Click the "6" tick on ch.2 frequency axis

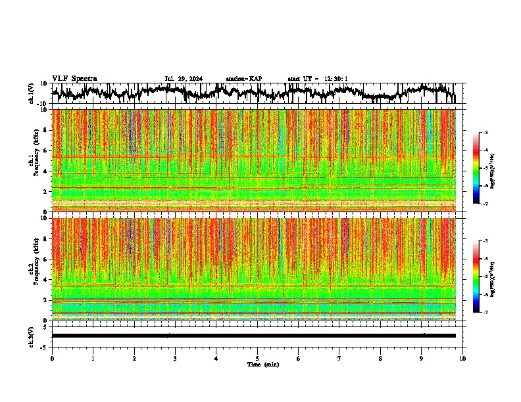coord(45,259)
